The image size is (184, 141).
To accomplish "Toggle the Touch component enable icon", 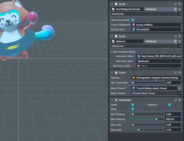I will pyautogui.click(x=175, y=73).
